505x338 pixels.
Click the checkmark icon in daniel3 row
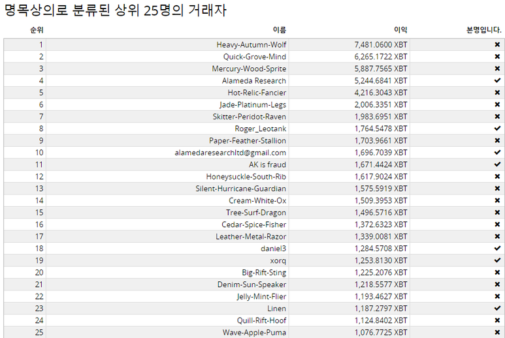coord(497,248)
